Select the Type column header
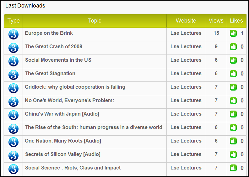The height and width of the screenshot is (177, 249). pos(14,21)
